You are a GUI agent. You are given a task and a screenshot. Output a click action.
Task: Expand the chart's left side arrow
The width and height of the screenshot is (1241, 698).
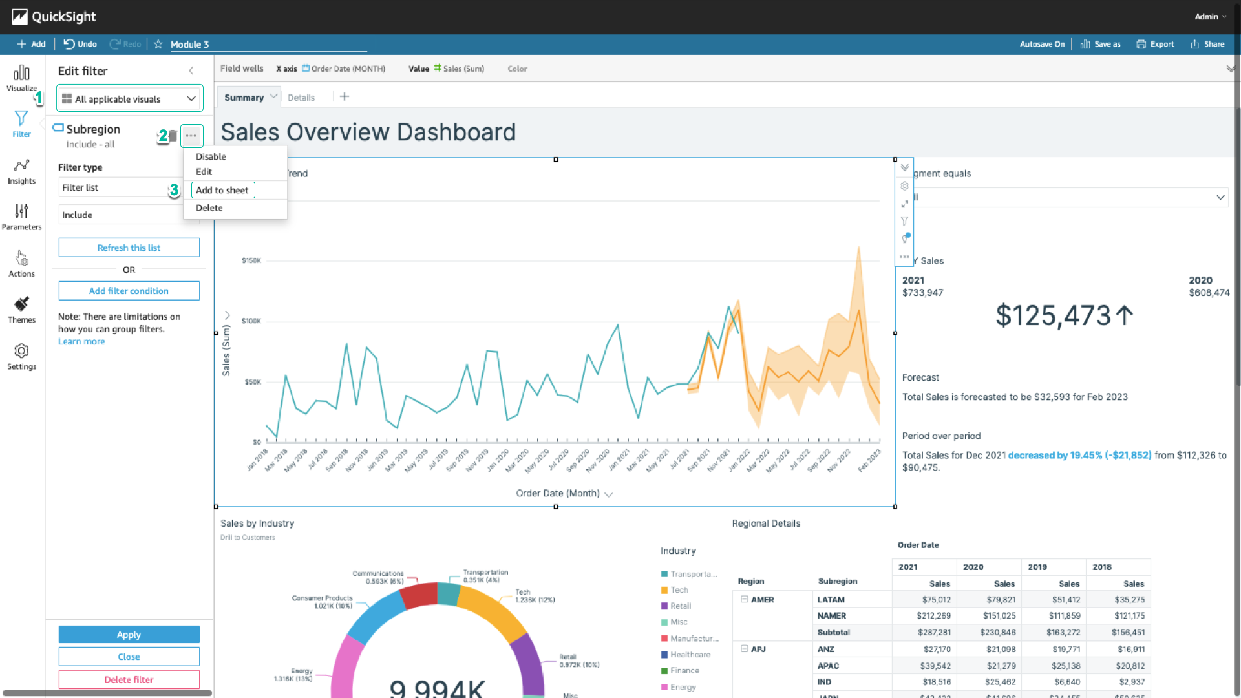(x=228, y=315)
